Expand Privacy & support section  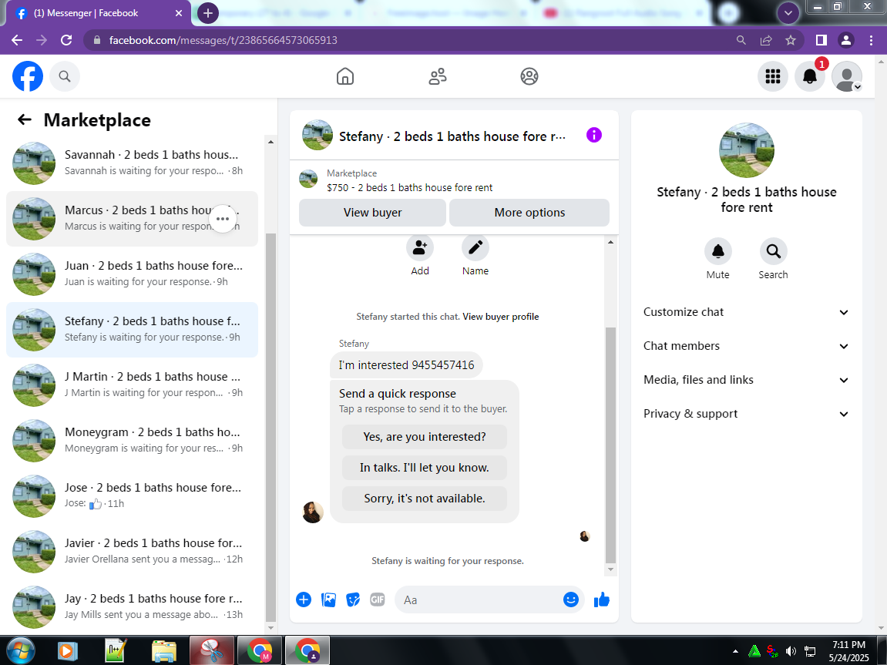pos(746,414)
